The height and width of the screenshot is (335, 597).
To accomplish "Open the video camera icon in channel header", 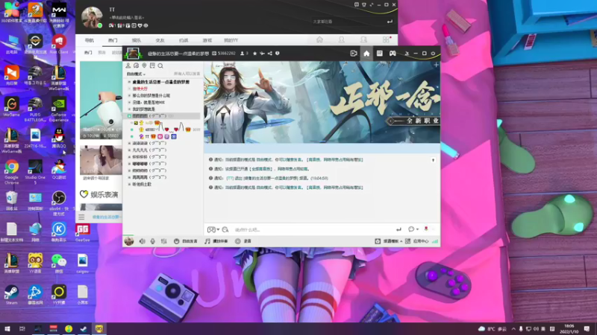I will [x=353, y=54].
